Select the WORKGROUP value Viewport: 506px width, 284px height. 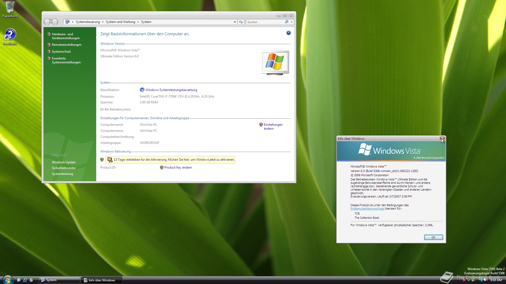[x=149, y=143]
